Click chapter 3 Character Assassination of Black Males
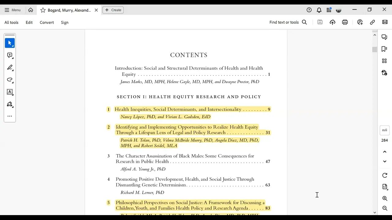The image size is (392, 220). coord(193,159)
